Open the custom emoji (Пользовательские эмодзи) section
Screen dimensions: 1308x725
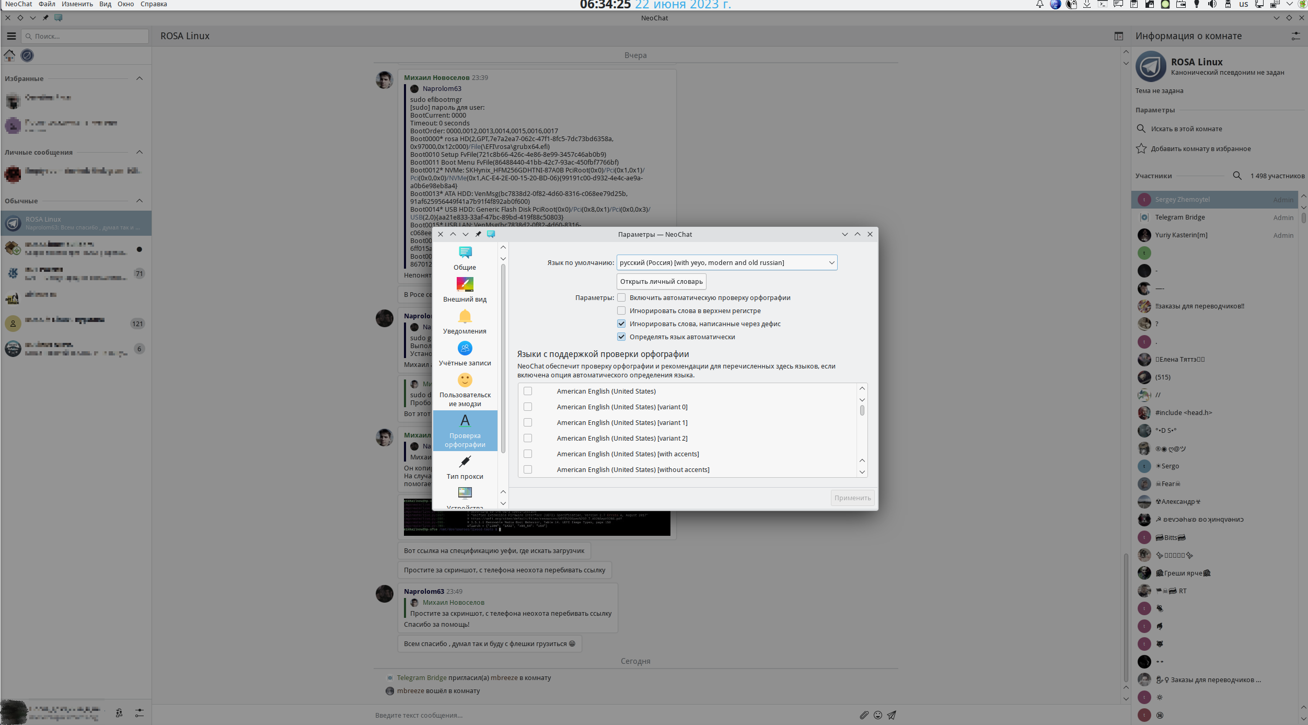coord(465,390)
